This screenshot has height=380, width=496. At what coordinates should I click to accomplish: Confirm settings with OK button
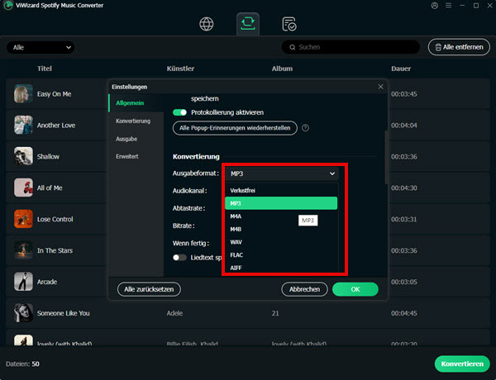point(355,289)
